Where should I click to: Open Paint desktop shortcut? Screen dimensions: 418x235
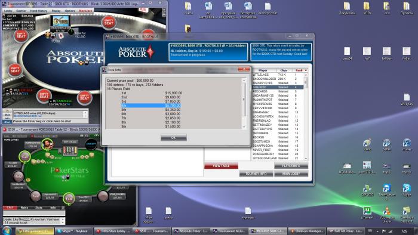[x=367, y=144]
